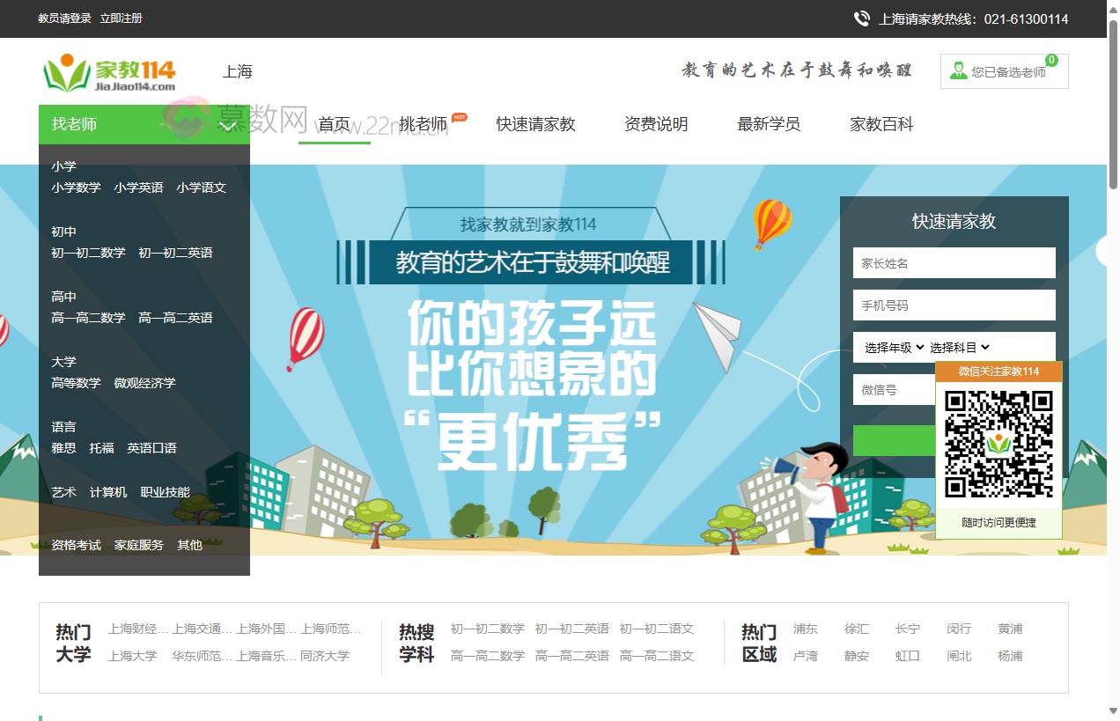
Task: Open the 资费说明 menu item
Action: pyautogui.click(x=655, y=125)
